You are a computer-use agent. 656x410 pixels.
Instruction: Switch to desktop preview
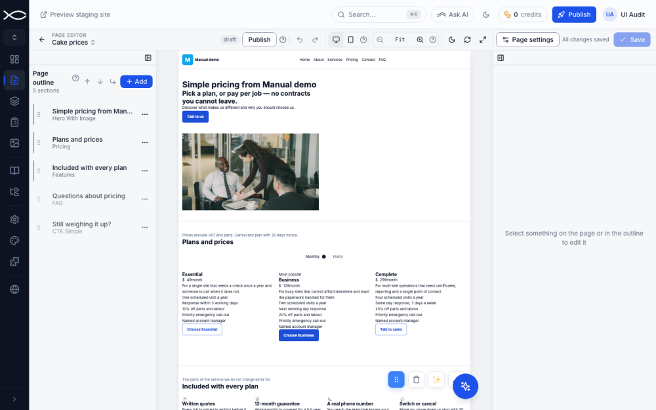pos(336,40)
